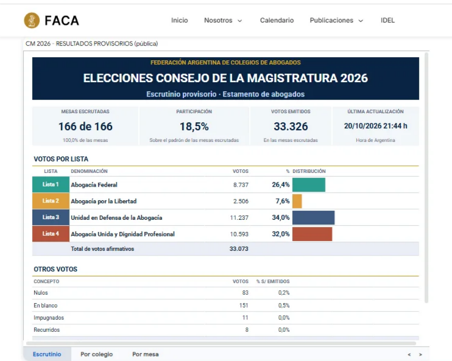Click the '20/10/2026 21:44 h' update time
This screenshot has height=361, width=452.
pyautogui.click(x=375, y=126)
